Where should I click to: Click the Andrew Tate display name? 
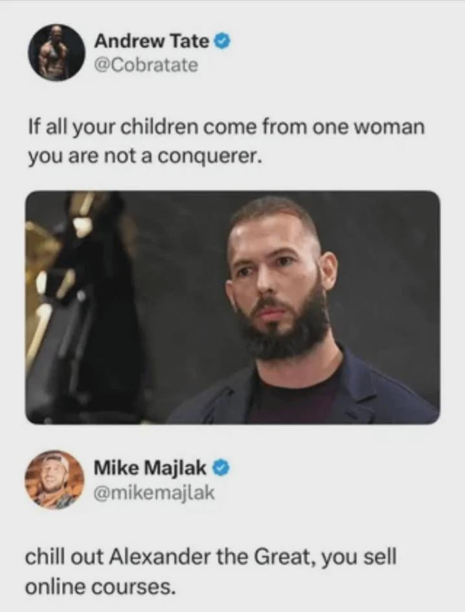[x=152, y=41]
